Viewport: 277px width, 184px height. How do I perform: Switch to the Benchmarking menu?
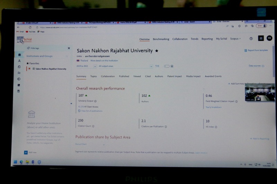(x=161, y=39)
